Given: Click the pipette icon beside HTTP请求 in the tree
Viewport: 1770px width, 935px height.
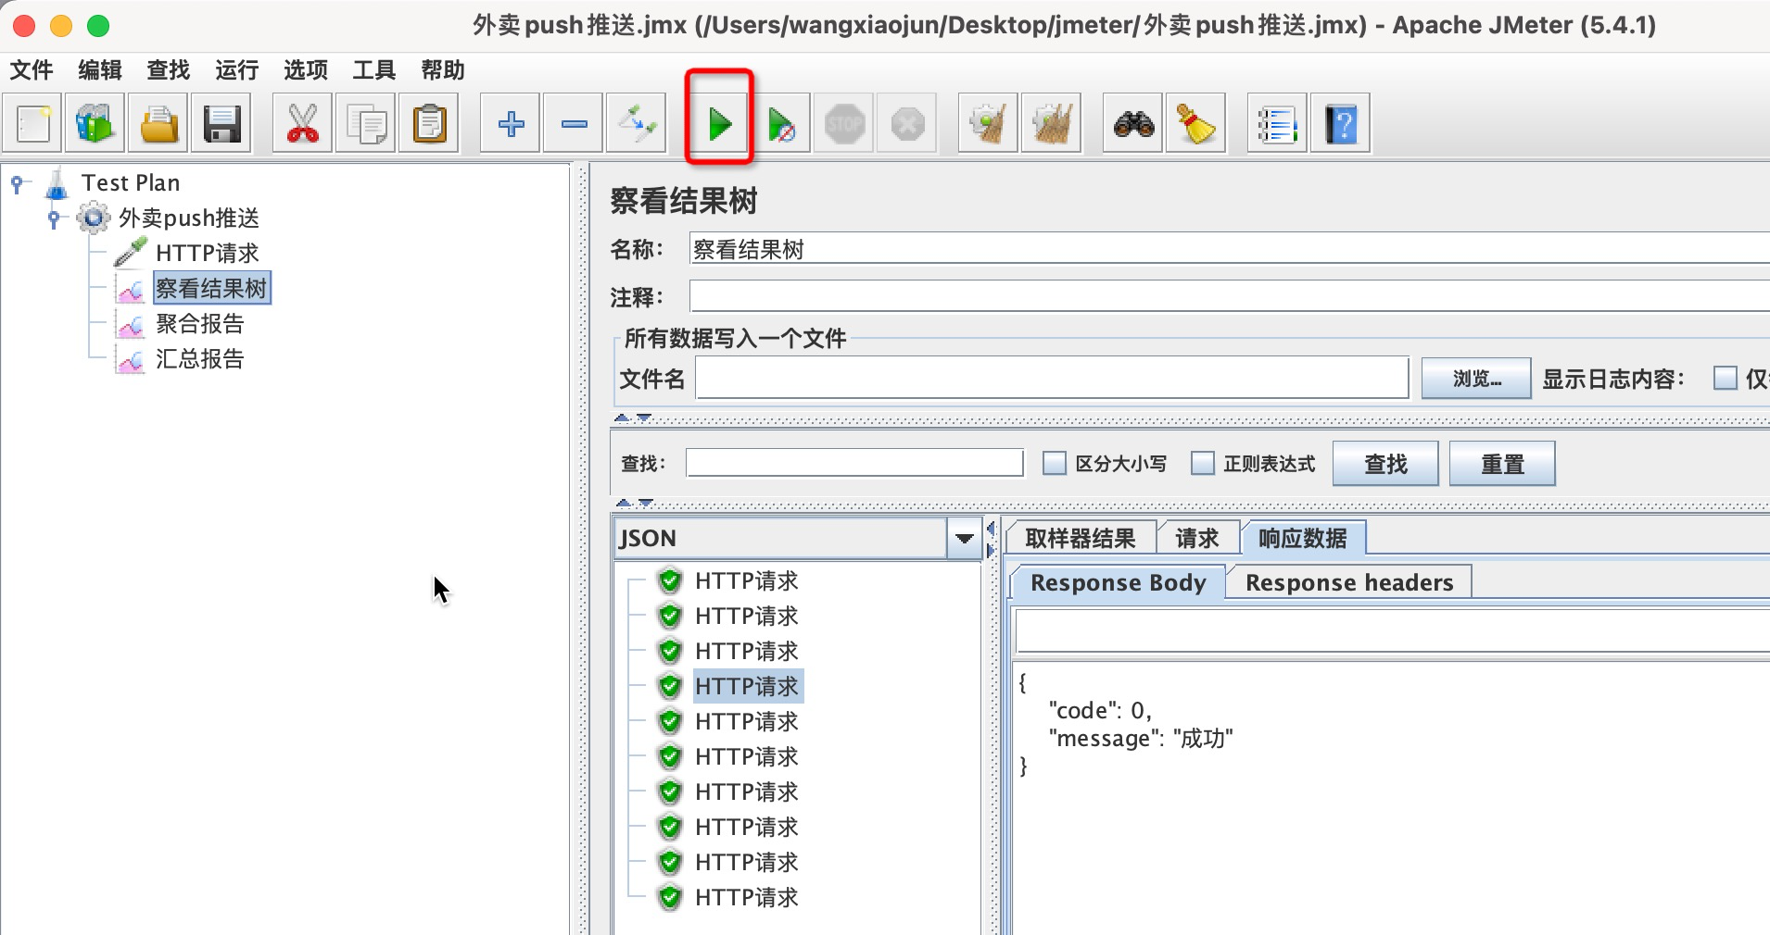Looking at the screenshot, I should coord(131,253).
